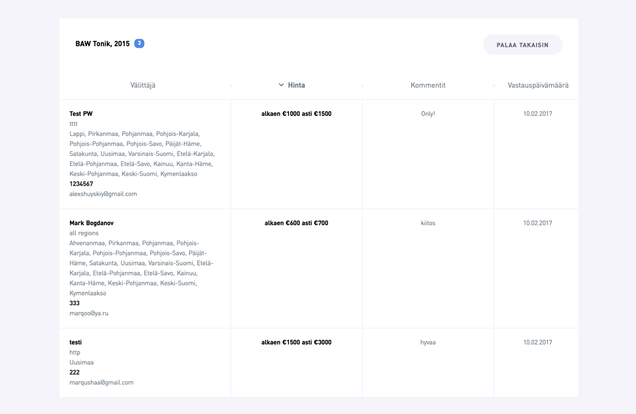Click Mark Bogdanov's phone number 333
This screenshot has height=414, width=636.
[75, 303]
